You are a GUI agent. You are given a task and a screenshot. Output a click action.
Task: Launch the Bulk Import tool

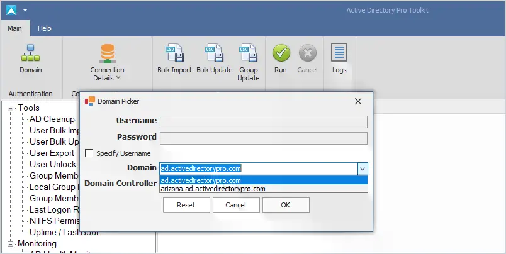pyautogui.click(x=174, y=58)
